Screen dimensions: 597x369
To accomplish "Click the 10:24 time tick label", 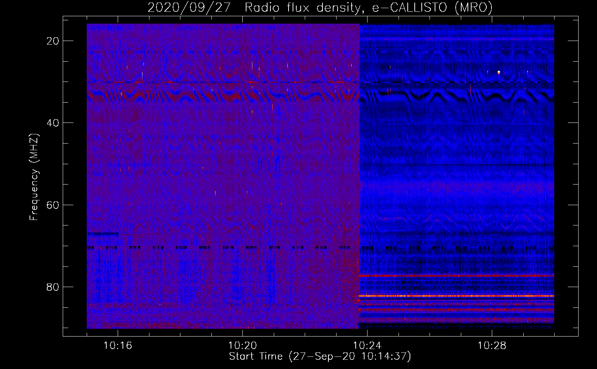I will 367,346.
